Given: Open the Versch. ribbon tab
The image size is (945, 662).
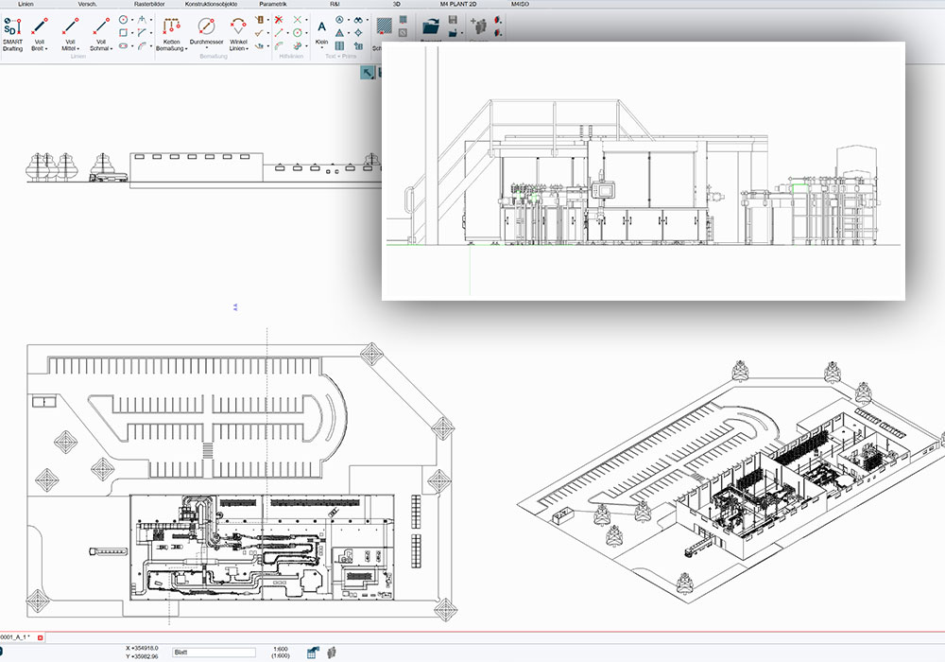Looking at the screenshot, I should pos(87,4).
